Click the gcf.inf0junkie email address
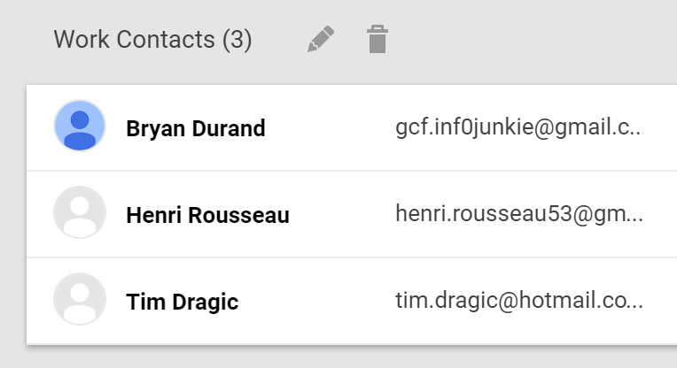Screen dimensions: 677x368 [517, 128]
